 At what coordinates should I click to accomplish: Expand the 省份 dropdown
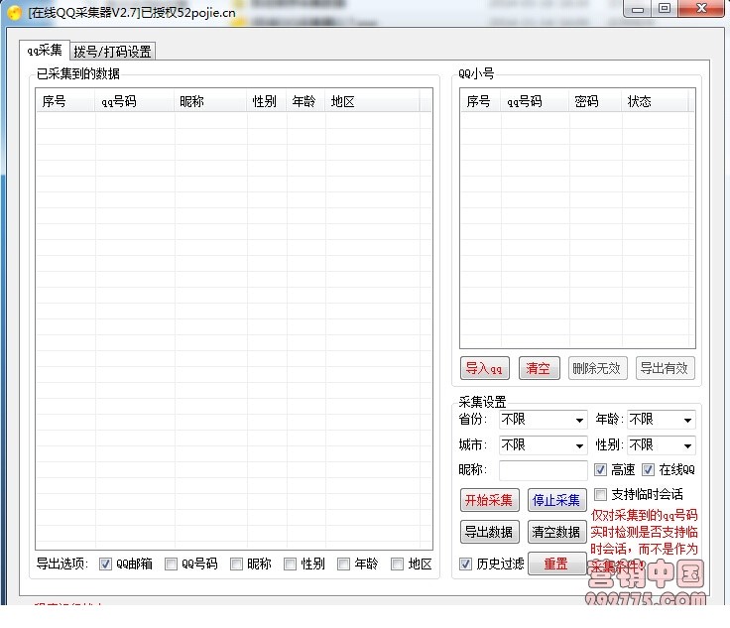coord(544,420)
